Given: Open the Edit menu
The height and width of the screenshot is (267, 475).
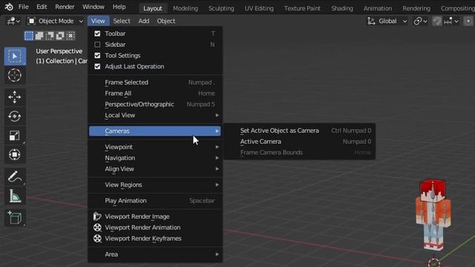Looking at the screenshot, I should click(x=42, y=7).
